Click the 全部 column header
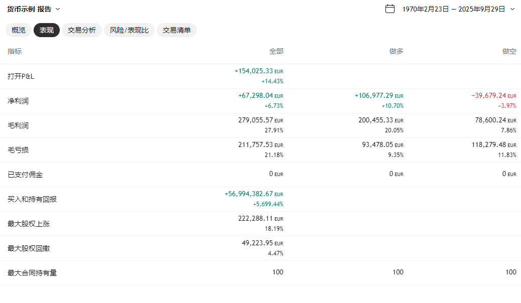521x303 pixels. tap(276, 51)
